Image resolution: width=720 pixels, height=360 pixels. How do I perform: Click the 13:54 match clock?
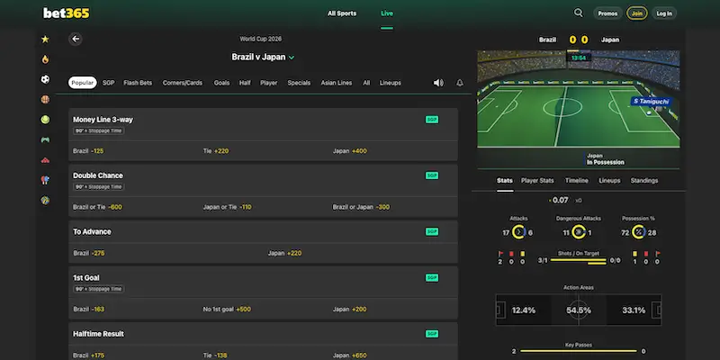[579, 58]
